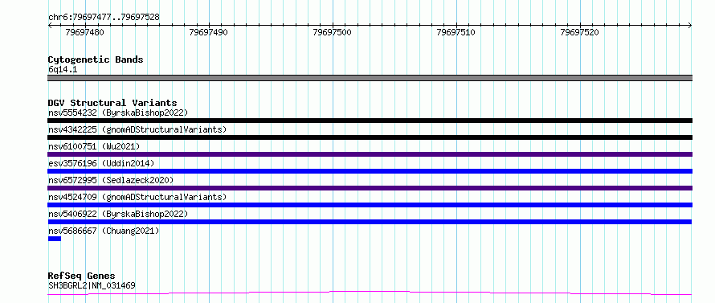Viewport: 715px width, 303px height.
Task: Open variant nsv4342225 (gnomADStructuralVariants) label
Action: [137, 129]
